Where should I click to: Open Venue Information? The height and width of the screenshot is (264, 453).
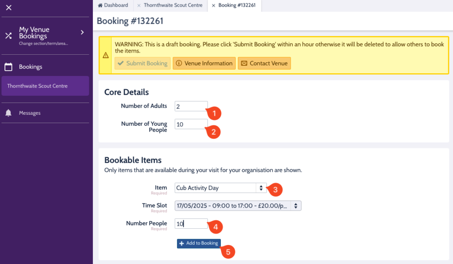click(204, 63)
